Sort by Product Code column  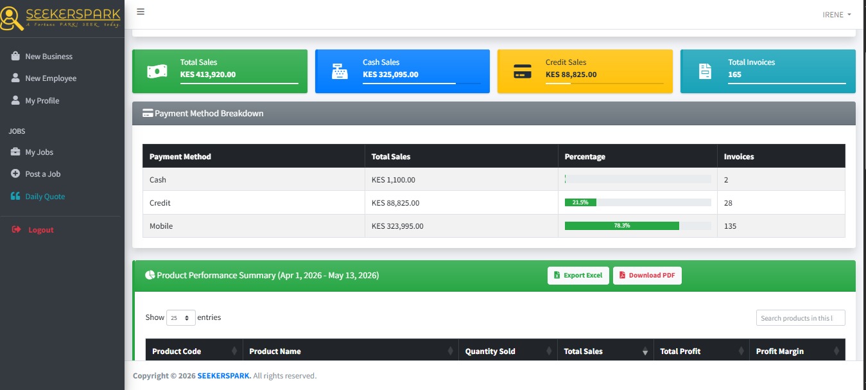[x=194, y=351]
